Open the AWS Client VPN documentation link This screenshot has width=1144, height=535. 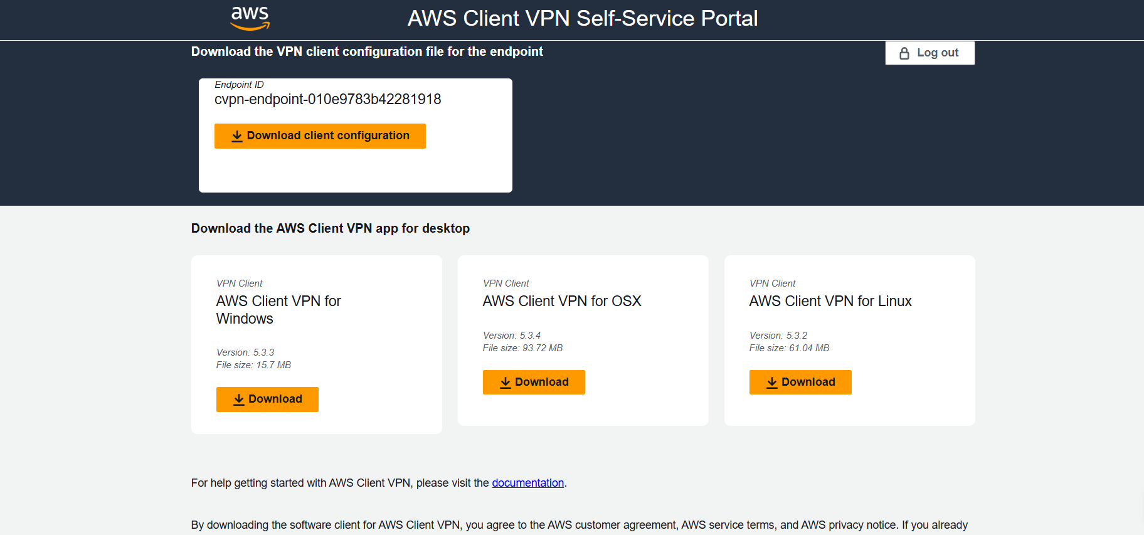[527, 483]
